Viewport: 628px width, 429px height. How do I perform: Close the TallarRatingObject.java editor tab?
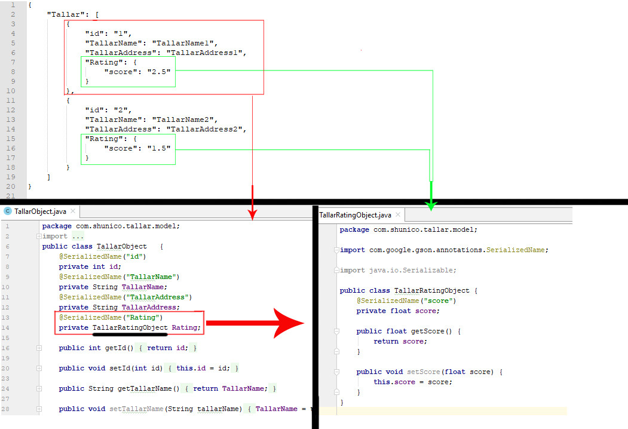click(398, 214)
